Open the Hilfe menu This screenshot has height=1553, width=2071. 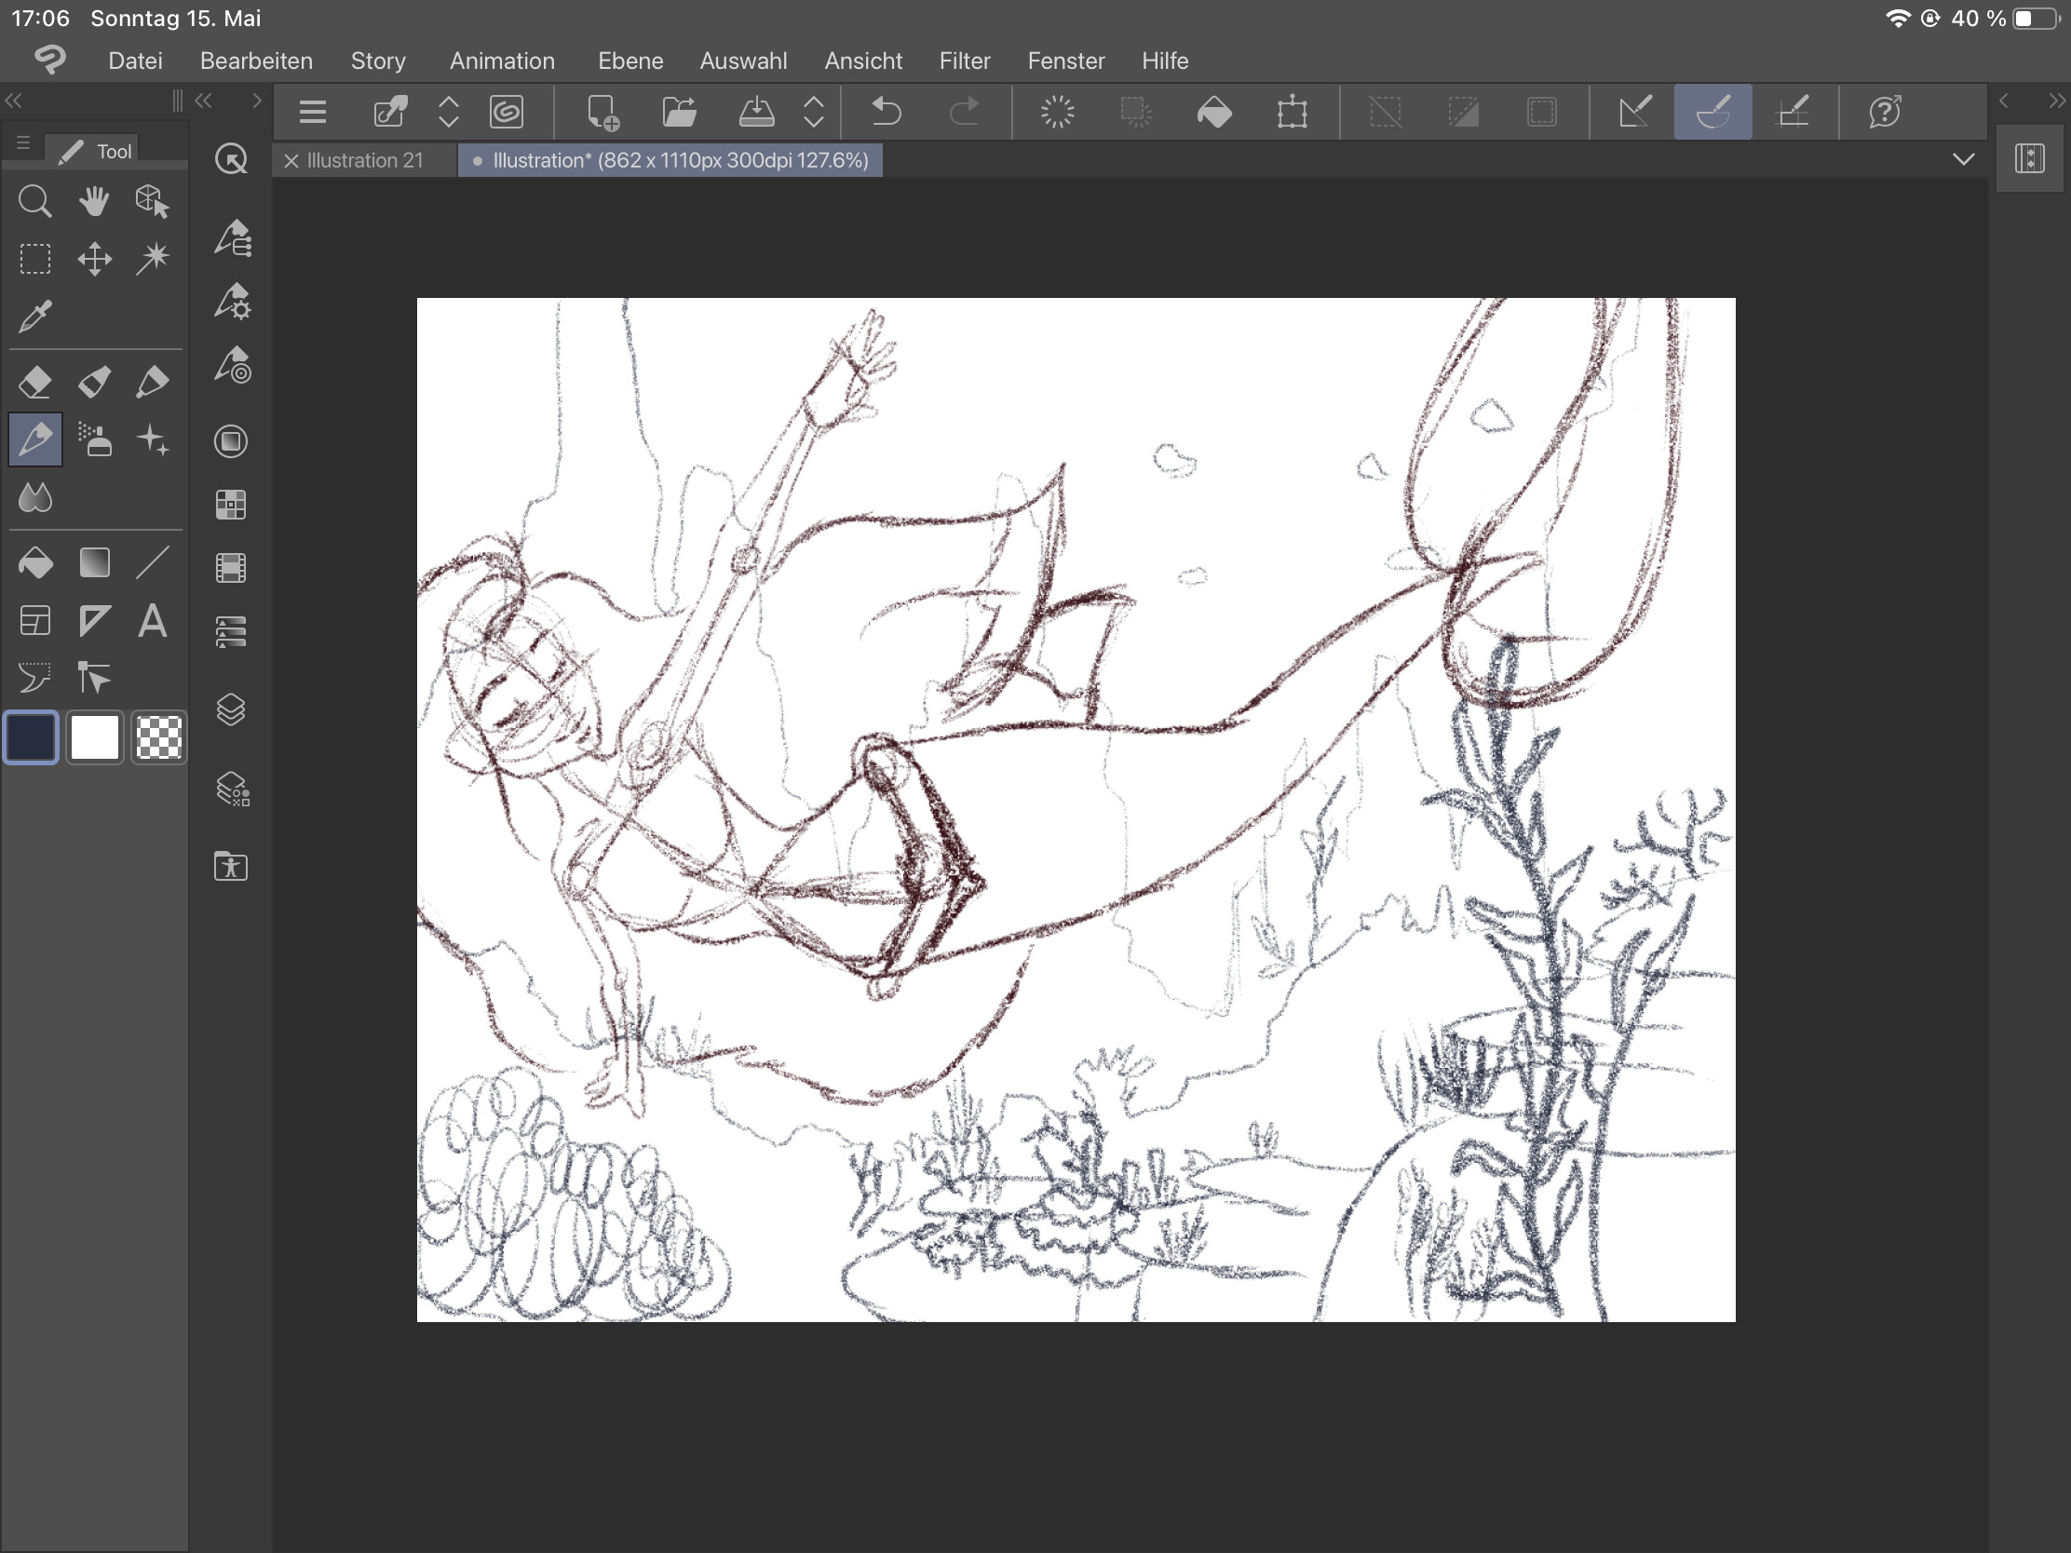tap(1164, 61)
